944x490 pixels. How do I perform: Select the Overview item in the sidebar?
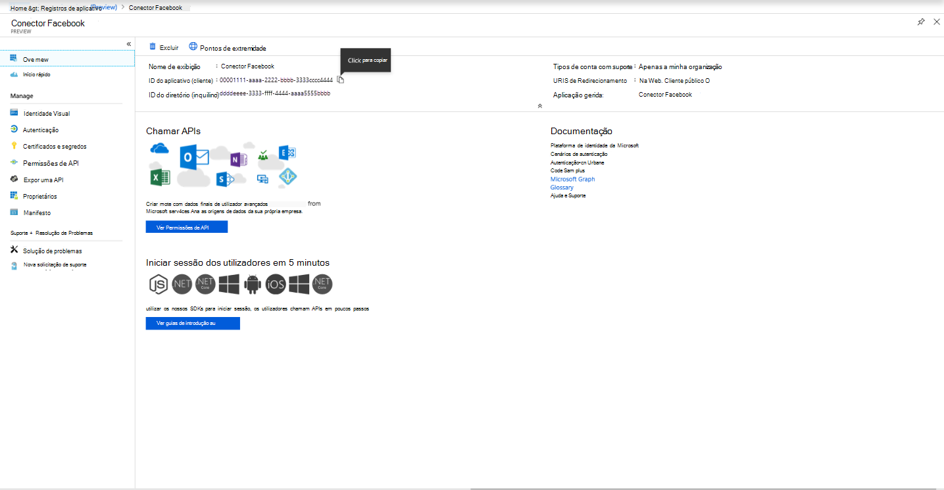point(67,59)
